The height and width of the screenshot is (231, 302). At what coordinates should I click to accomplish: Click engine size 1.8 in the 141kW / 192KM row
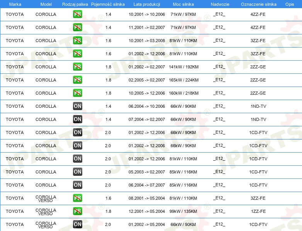[x=108, y=67]
